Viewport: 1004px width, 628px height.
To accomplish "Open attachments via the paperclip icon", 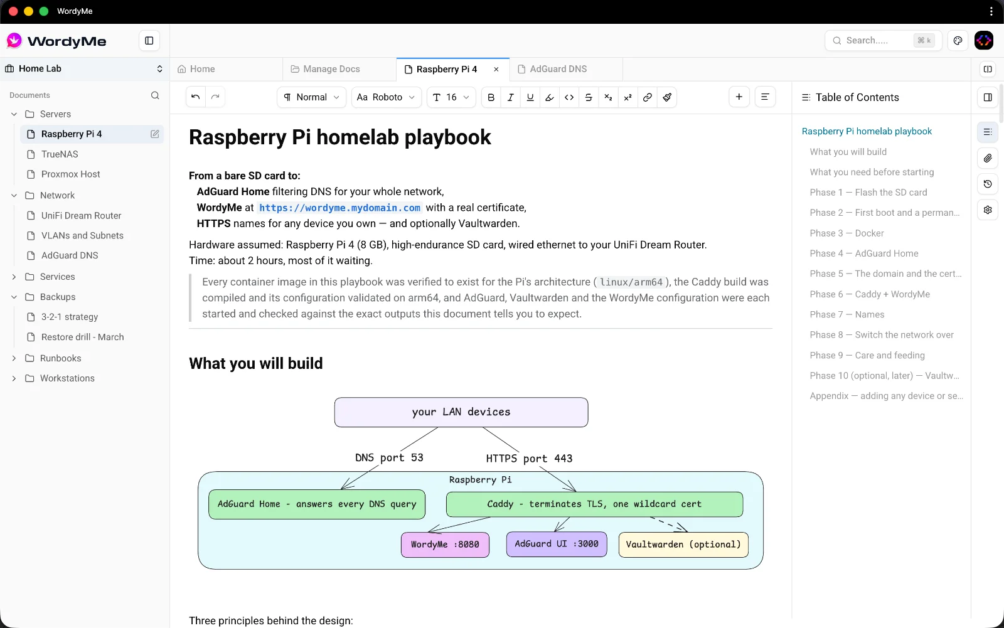I will pos(988,158).
